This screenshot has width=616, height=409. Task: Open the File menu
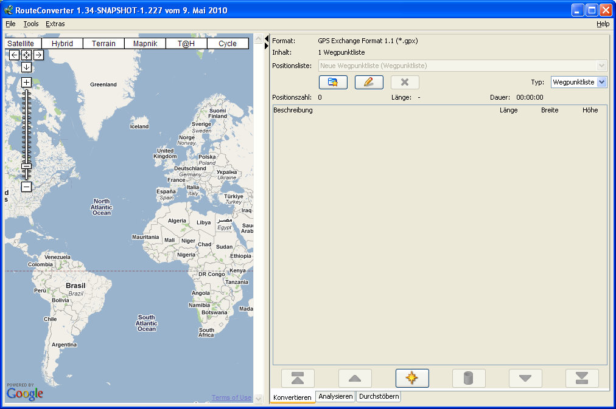10,24
